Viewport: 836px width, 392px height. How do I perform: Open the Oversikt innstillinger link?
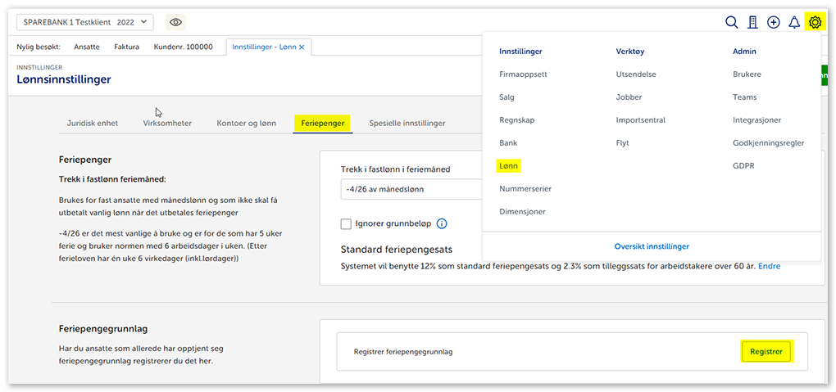click(652, 246)
